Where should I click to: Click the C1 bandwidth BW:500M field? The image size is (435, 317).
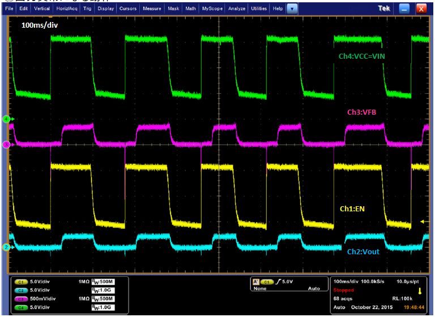point(103,282)
